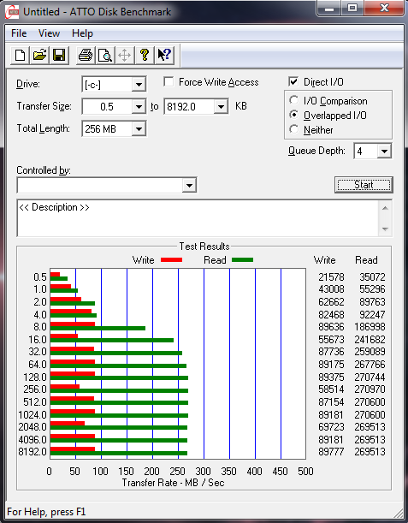Open Print Preview toolbar icon
Viewport: 408px width, 523px height.
coord(105,55)
